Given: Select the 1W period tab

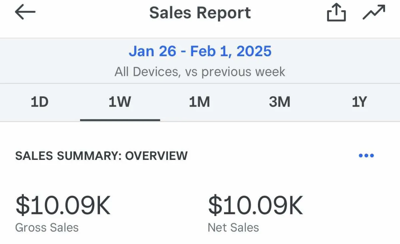Looking at the screenshot, I should point(120,102).
